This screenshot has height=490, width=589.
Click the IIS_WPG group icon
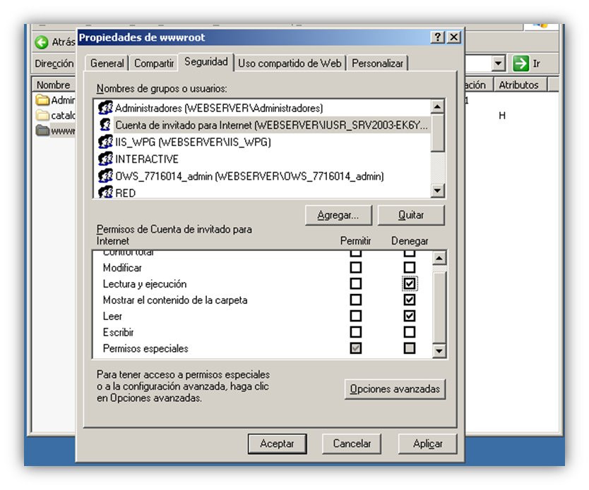coord(105,142)
